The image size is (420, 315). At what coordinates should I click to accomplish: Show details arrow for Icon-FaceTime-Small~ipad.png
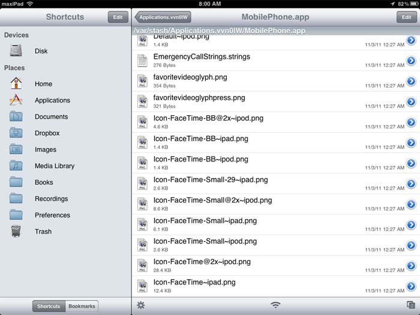[x=411, y=224]
